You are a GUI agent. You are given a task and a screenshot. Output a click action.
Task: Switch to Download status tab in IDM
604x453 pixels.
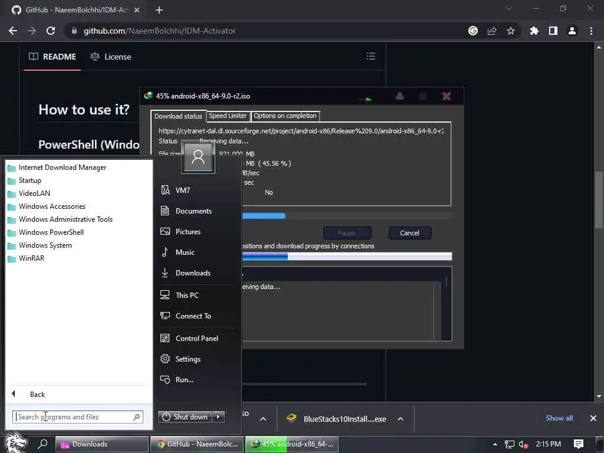pos(178,116)
